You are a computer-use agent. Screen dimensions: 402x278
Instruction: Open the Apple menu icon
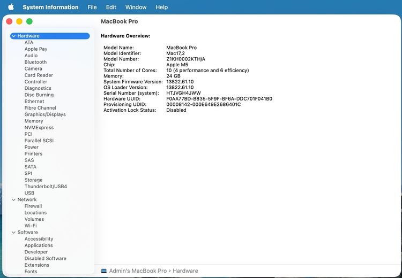[11, 7]
